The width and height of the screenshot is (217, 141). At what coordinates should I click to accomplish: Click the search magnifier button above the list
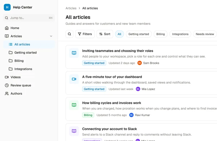point(69,34)
